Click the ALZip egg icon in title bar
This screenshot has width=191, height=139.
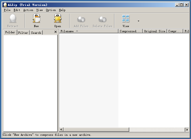pos(5,5)
